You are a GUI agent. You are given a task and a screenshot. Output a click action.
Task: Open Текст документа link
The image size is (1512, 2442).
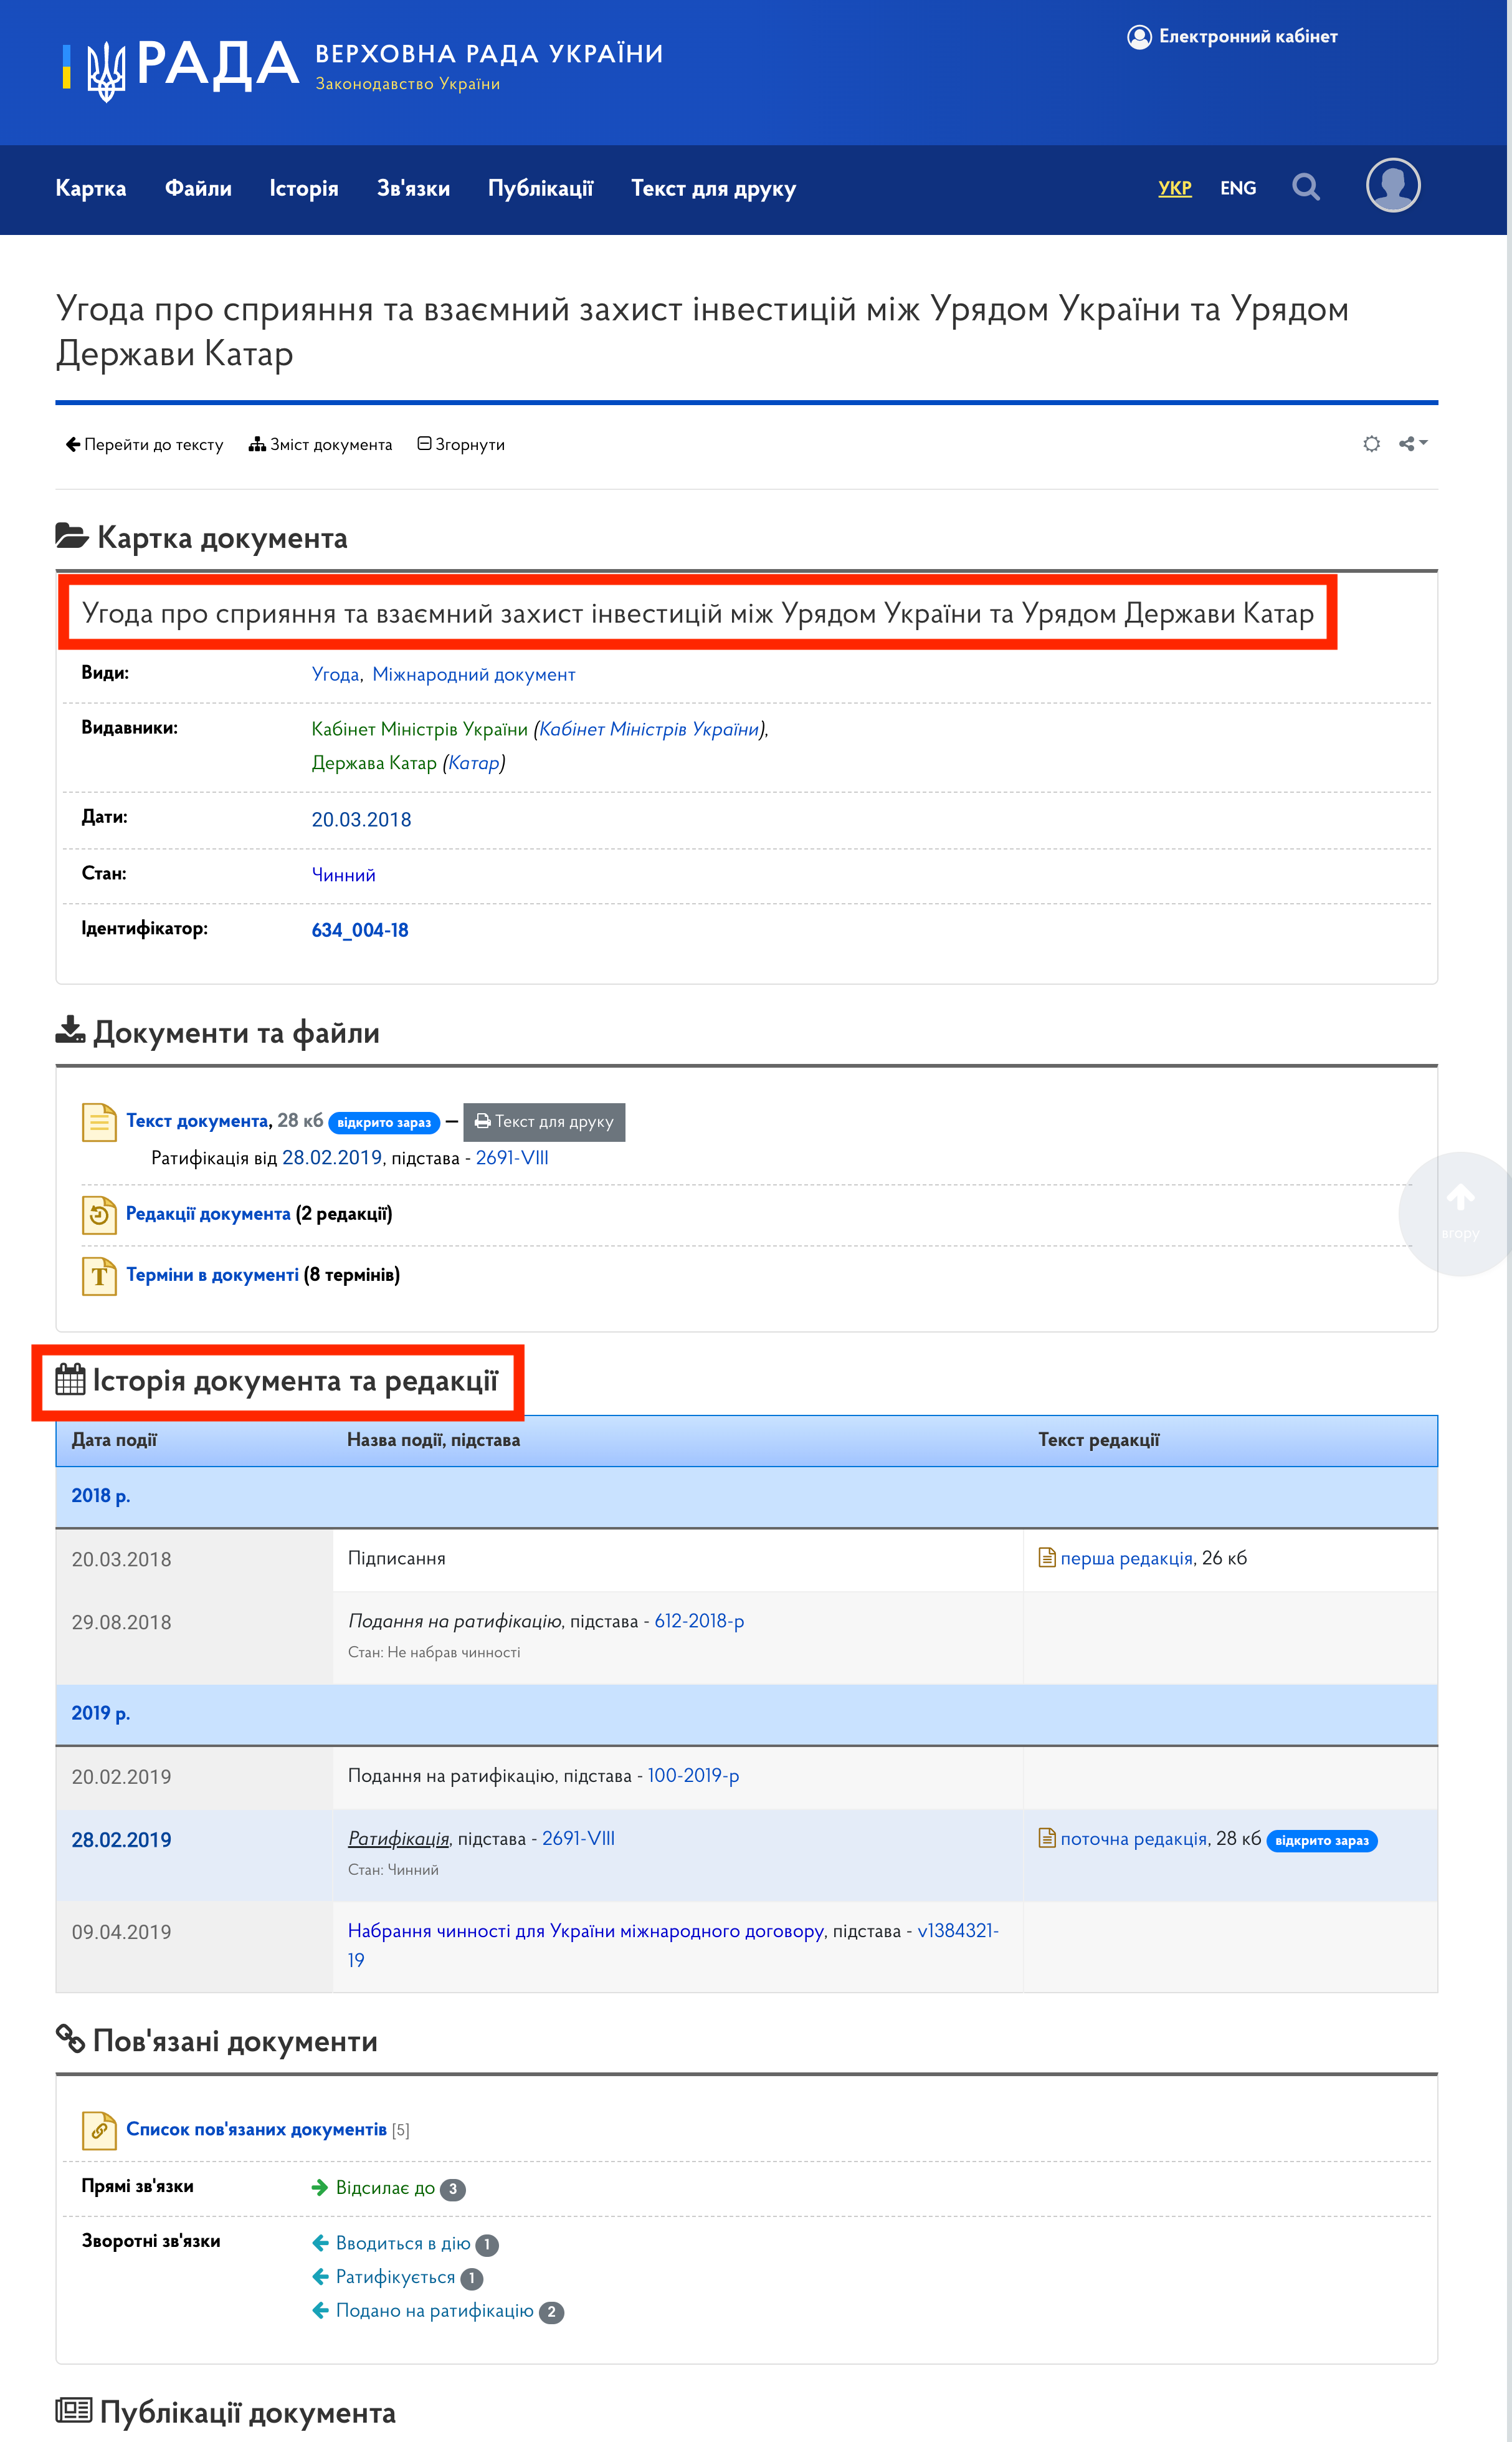(x=197, y=1121)
